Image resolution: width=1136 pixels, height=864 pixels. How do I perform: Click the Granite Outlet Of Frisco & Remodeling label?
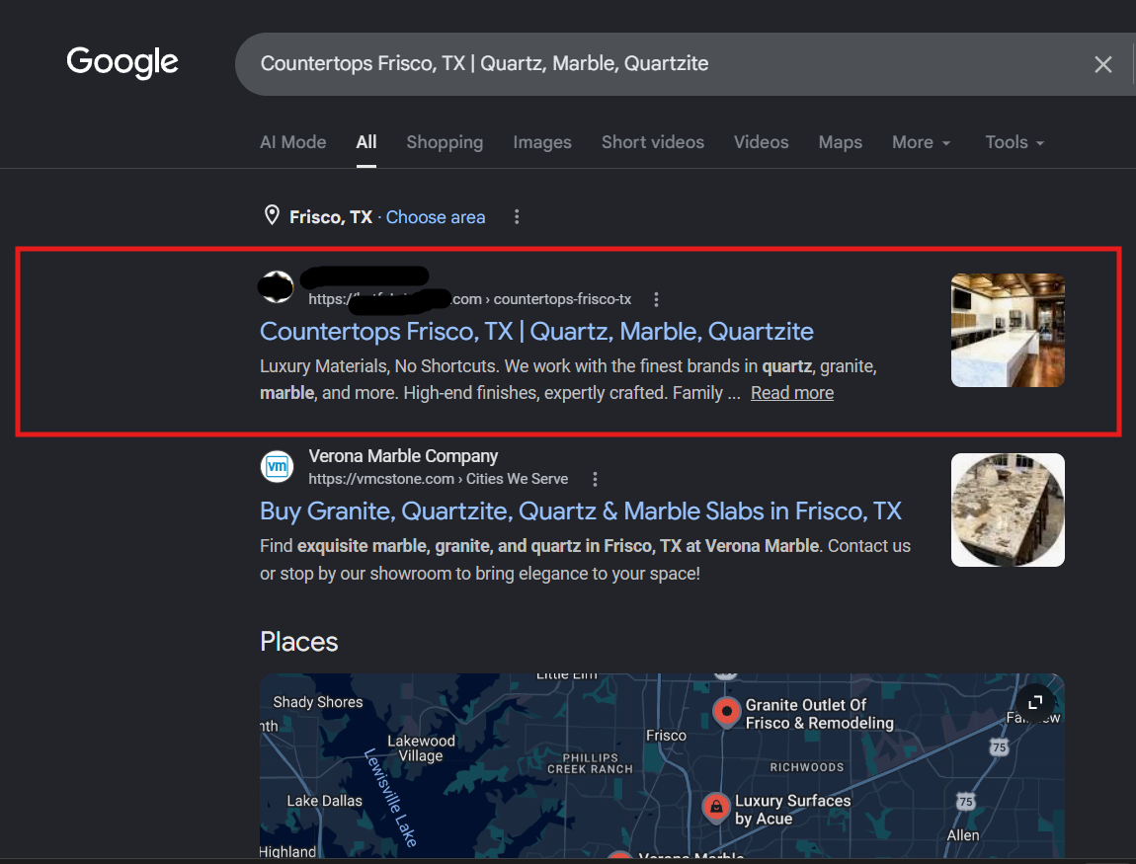819,714
